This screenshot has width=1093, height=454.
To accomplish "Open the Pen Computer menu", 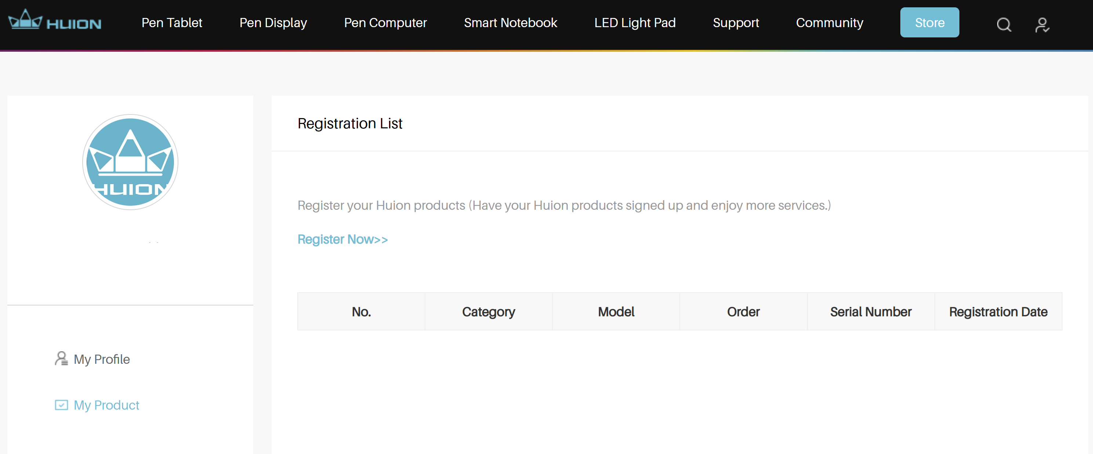I will (x=385, y=22).
